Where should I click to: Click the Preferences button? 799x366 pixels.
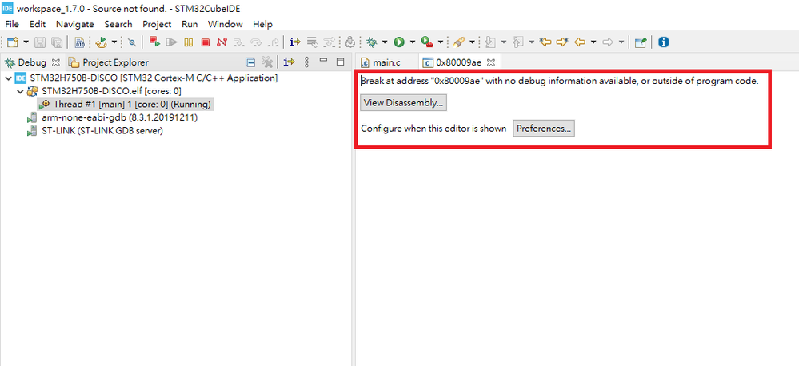[x=544, y=129]
